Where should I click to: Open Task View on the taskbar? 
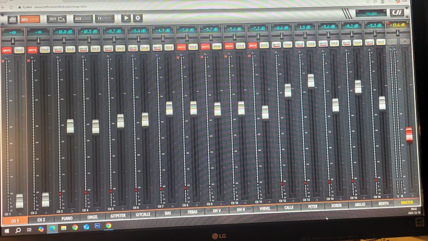[29, 229]
